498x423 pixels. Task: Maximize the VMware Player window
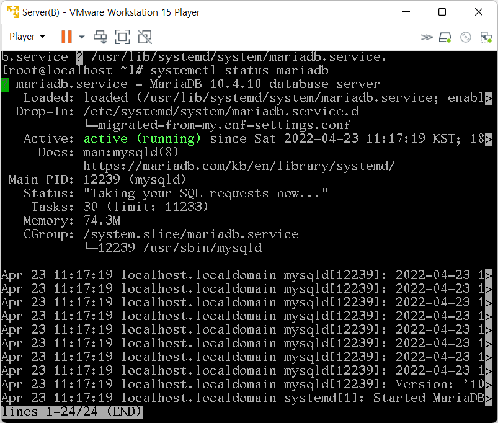442,12
